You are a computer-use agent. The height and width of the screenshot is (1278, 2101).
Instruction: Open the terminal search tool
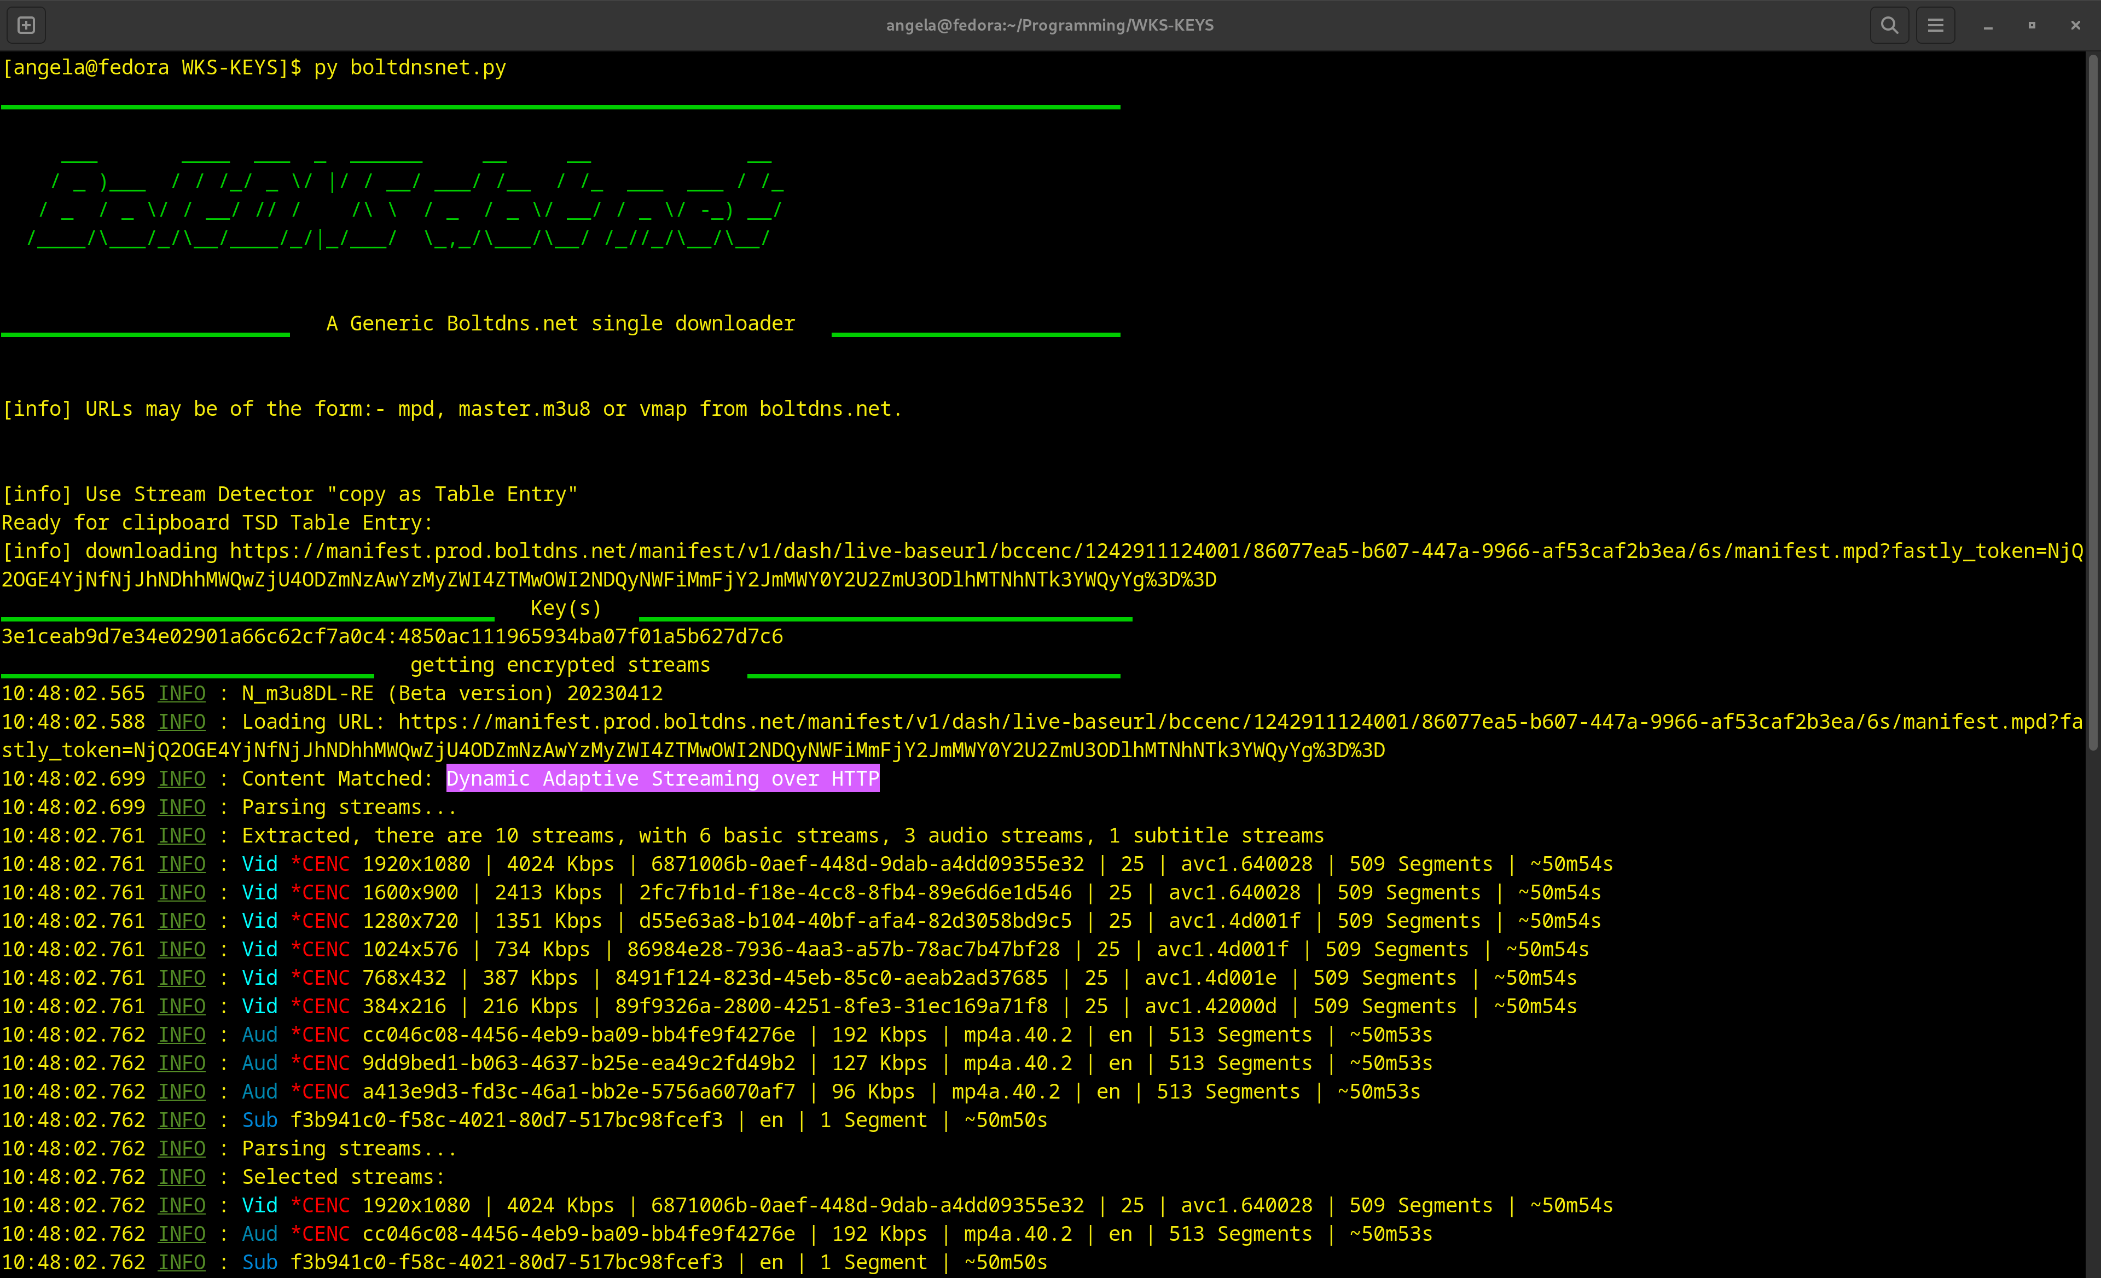click(1889, 26)
